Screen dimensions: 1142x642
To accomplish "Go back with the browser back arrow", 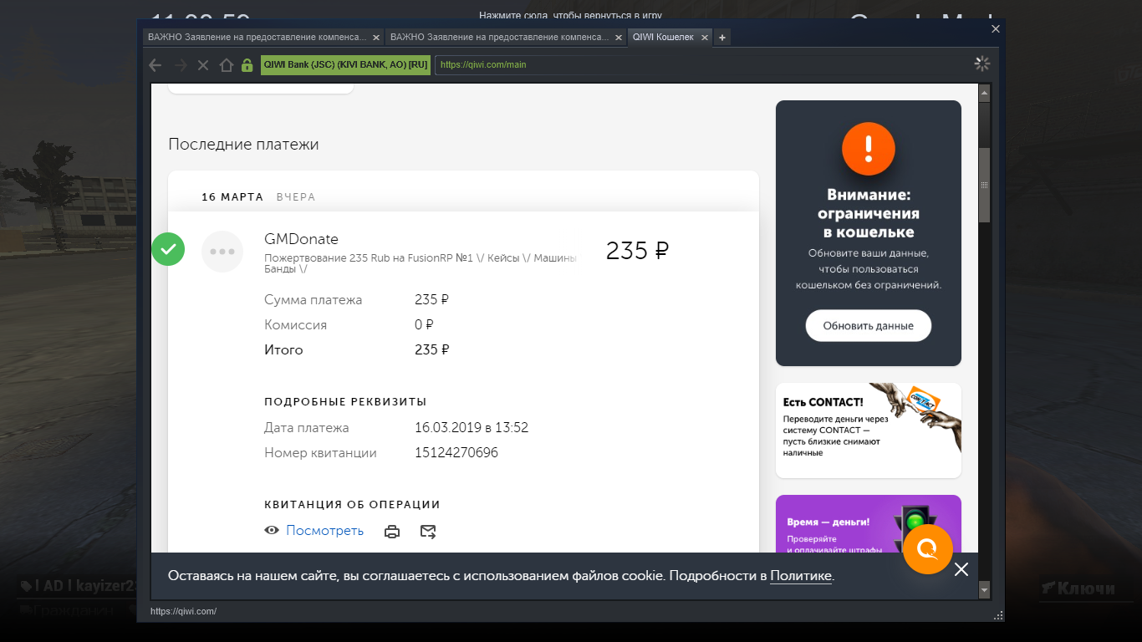I will pyautogui.click(x=155, y=64).
